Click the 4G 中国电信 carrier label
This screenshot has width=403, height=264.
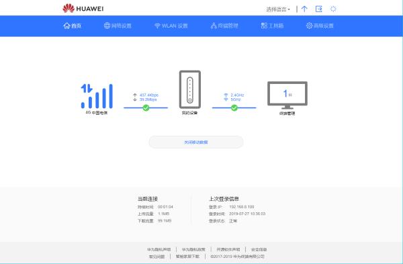(x=97, y=113)
